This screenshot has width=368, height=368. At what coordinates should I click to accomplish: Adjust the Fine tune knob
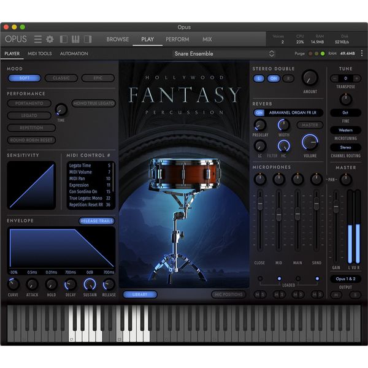(x=345, y=99)
